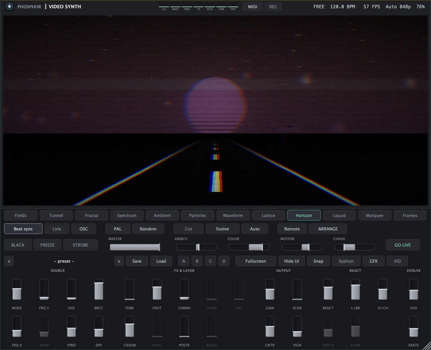Toggle REC recording
The width and height of the screenshot is (431, 350).
[x=273, y=6]
